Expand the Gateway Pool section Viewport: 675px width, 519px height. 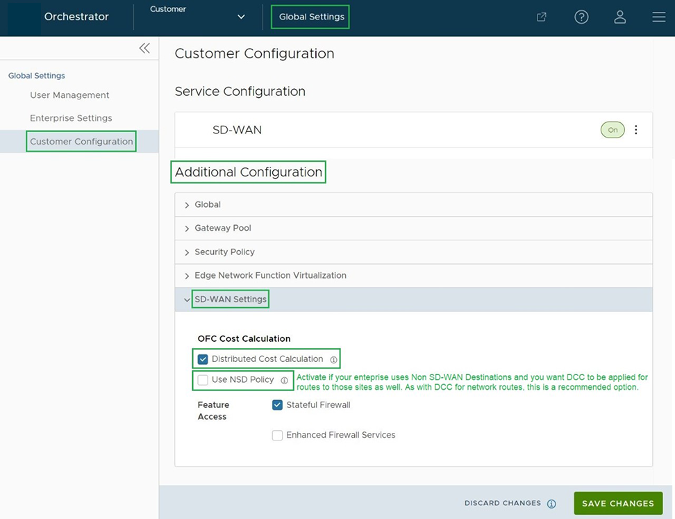[222, 229]
